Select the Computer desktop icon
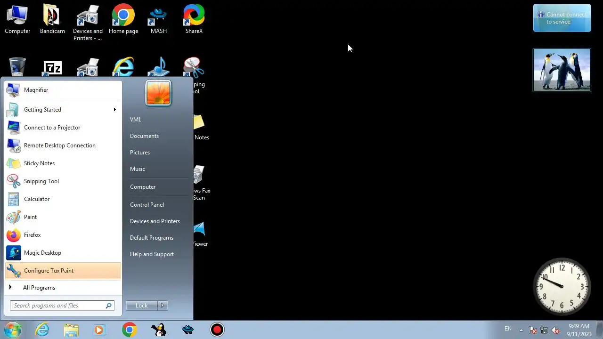Viewport: 603px width, 339px height. coord(17,20)
